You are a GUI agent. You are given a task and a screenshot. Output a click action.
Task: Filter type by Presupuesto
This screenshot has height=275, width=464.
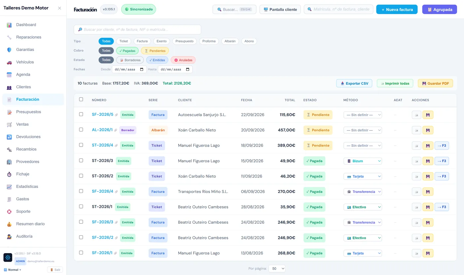coord(185,41)
